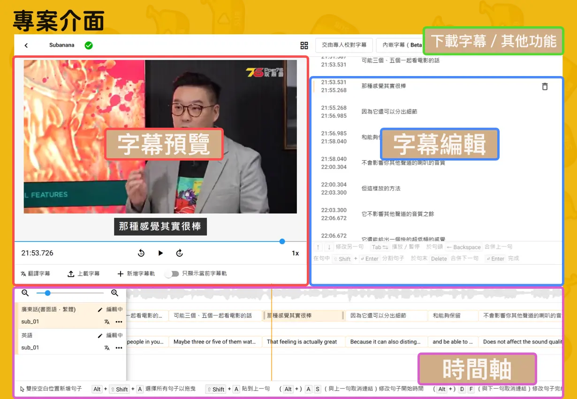Open the playback speed 1x selector
This screenshot has height=399, width=577.
pos(295,253)
